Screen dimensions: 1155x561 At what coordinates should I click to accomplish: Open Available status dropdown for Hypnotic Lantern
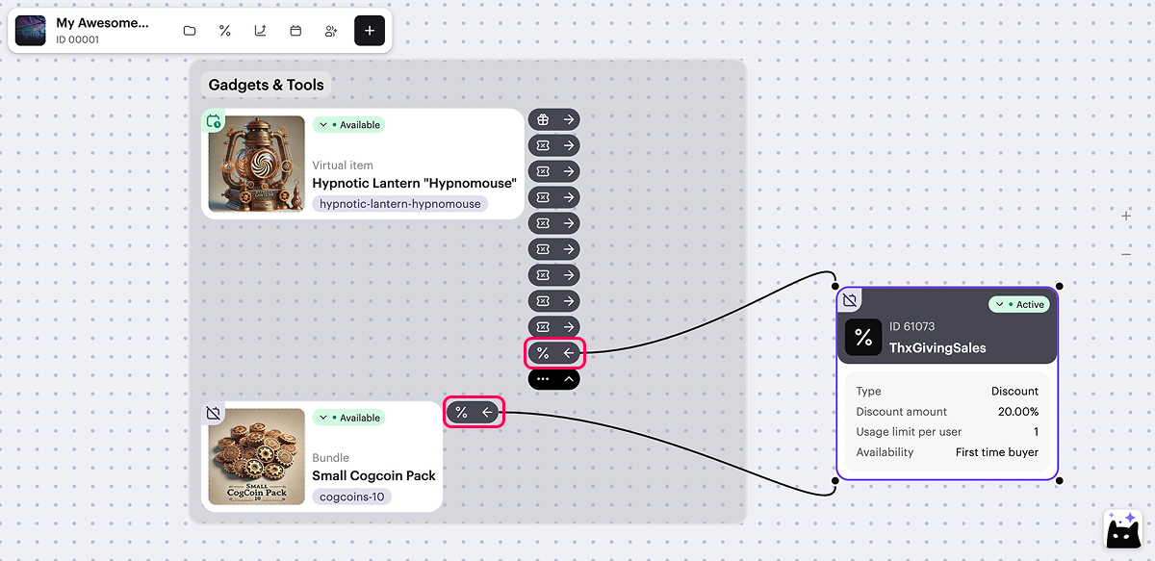pyautogui.click(x=348, y=125)
